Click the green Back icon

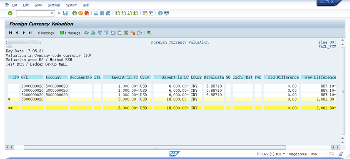point(75,13)
